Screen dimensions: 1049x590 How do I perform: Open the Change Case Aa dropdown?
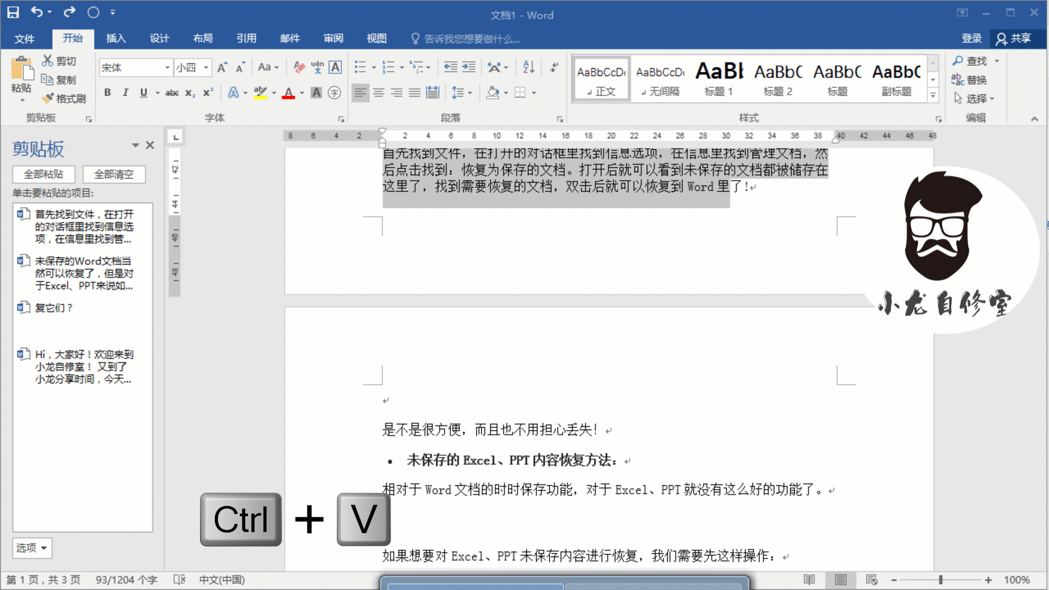[x=268, y=67]
